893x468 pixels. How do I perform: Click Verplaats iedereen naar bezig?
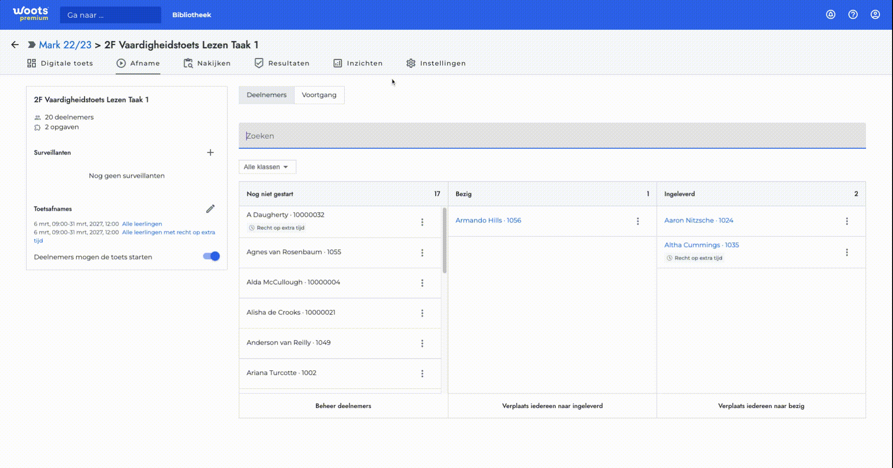pos(761,406)
